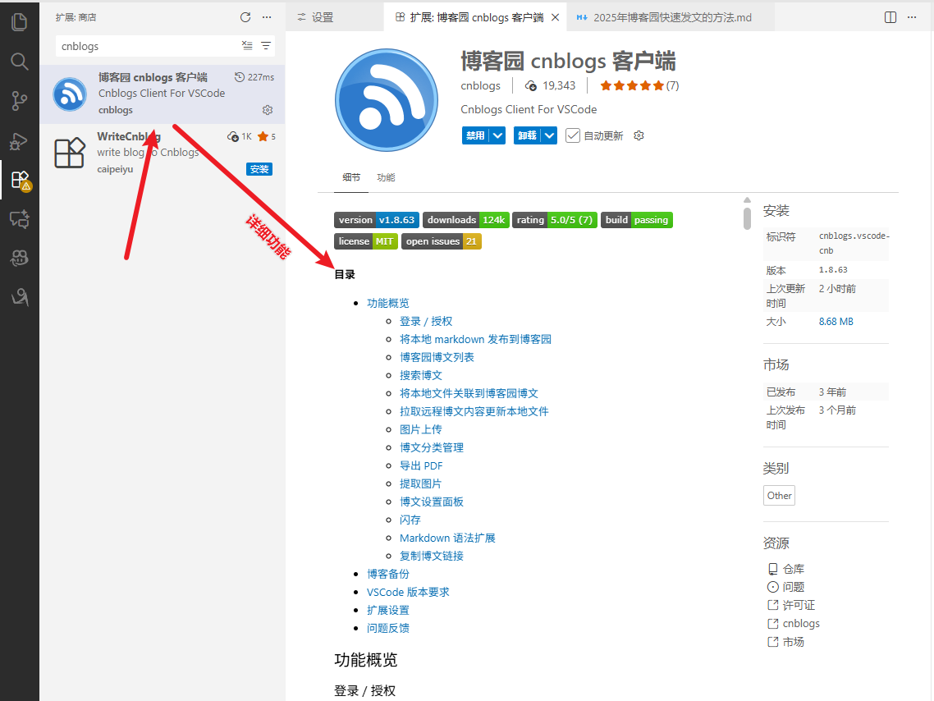Refresh the extensions marketplace list
934x701 pixels.
coord(245,17)
